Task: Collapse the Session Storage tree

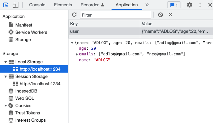Action: pyautogui.click(x=5, y=77)
